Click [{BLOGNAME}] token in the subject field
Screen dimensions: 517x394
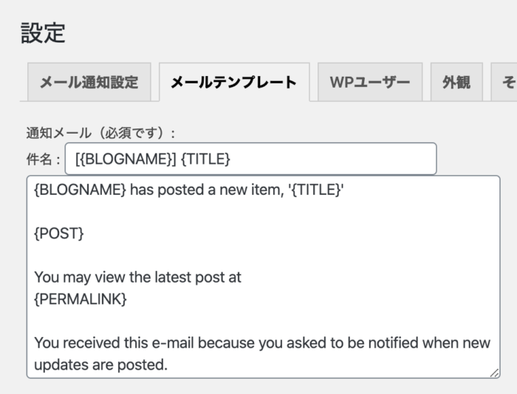pyautogui.click(x=126, y=159)
